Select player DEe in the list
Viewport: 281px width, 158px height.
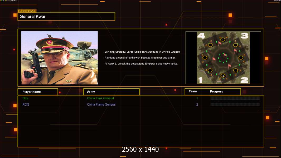click(x=25, y=98)
